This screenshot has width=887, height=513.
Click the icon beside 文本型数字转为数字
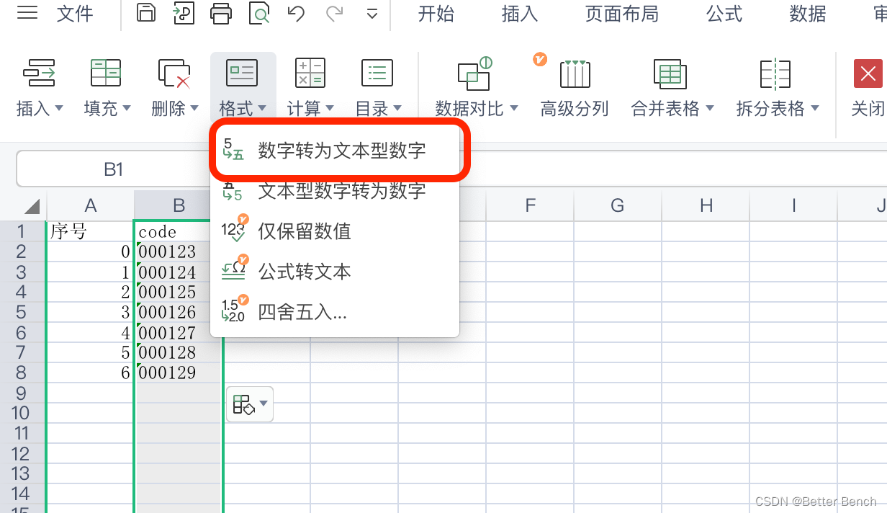(232, 191)
